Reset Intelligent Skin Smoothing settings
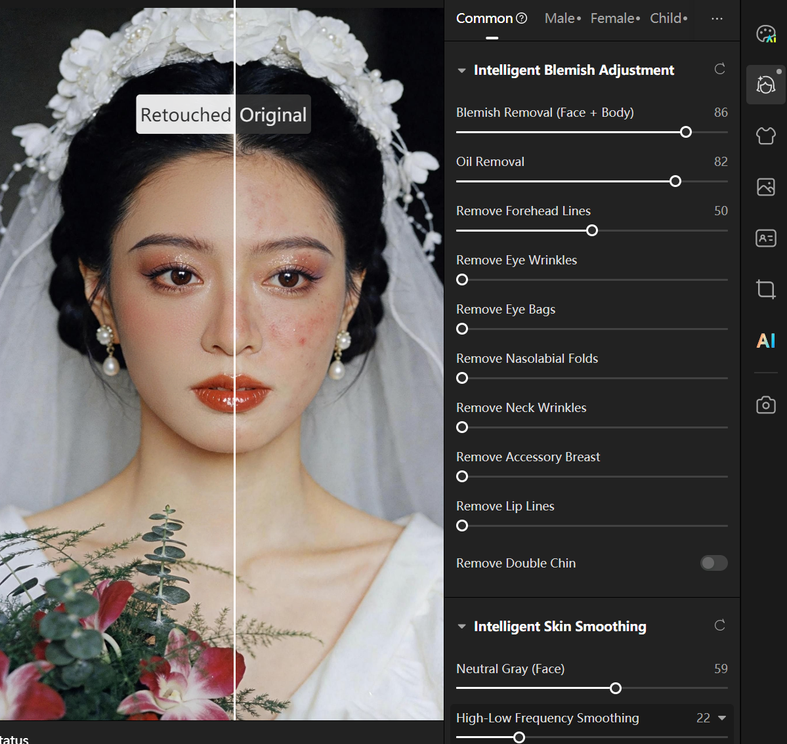Viewport: 787px width, 744px height. tap(719, 626)
